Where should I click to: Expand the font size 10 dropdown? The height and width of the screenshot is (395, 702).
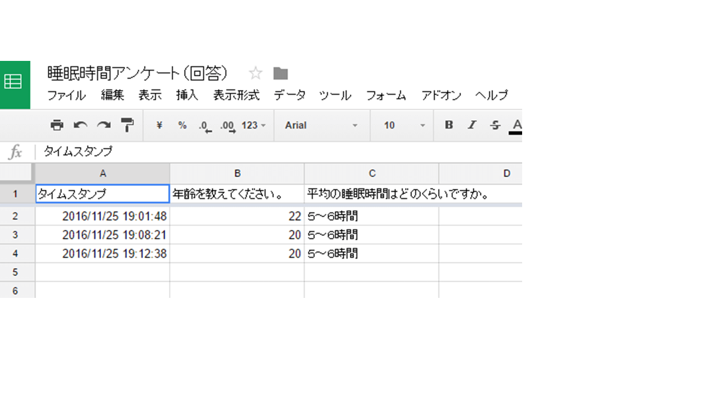[404, 125]
